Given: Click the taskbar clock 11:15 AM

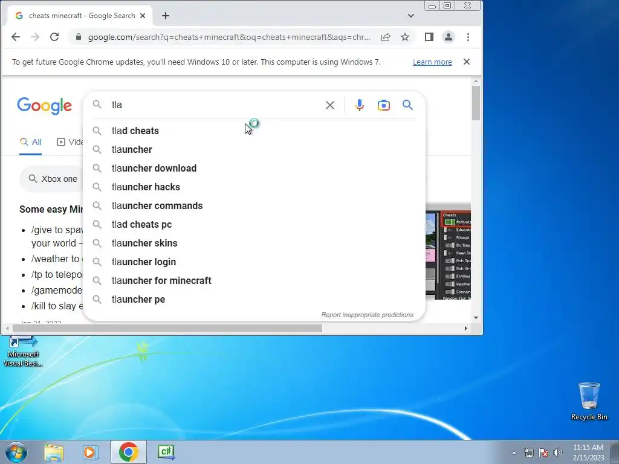Looking at the screenshot, I should 588,453.
